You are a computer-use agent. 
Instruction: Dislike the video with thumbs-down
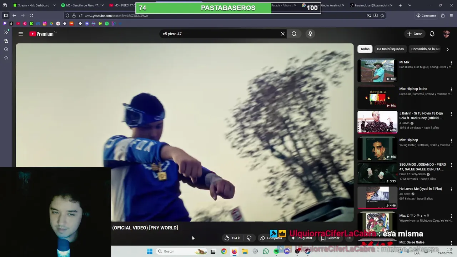249,238
